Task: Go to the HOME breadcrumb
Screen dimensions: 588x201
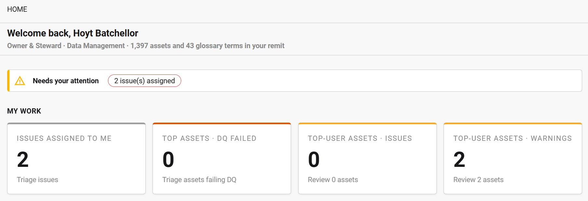Action: [x=17, y=9]
